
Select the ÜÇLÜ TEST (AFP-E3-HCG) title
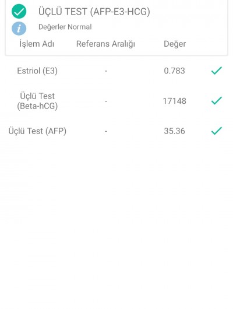[94, 12]
